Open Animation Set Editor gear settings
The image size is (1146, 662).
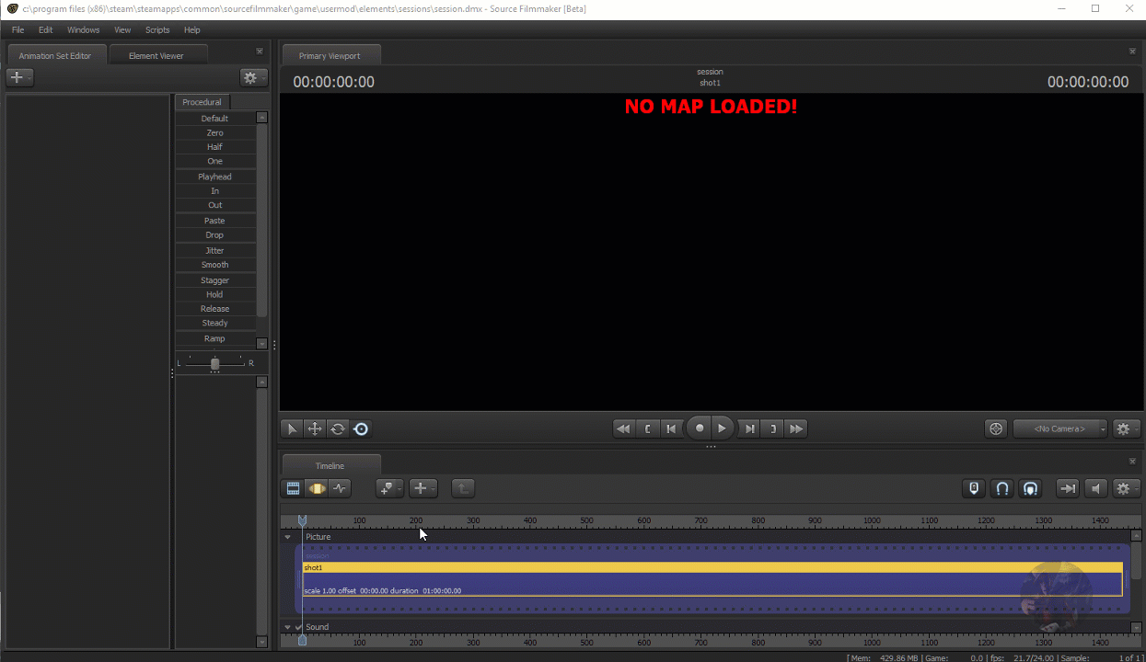pyautogui.click(x=253, y=78)
